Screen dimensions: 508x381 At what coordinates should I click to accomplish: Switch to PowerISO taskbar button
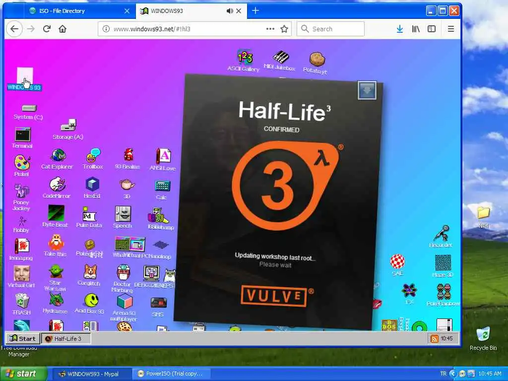171,374
